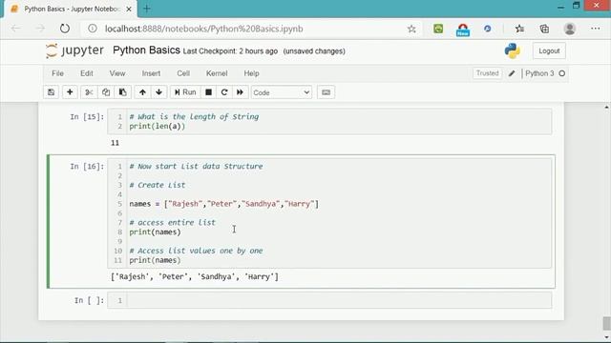Open the browser profile avatar
Viewport: 611px width, 343px height.
tap(570, 29)
